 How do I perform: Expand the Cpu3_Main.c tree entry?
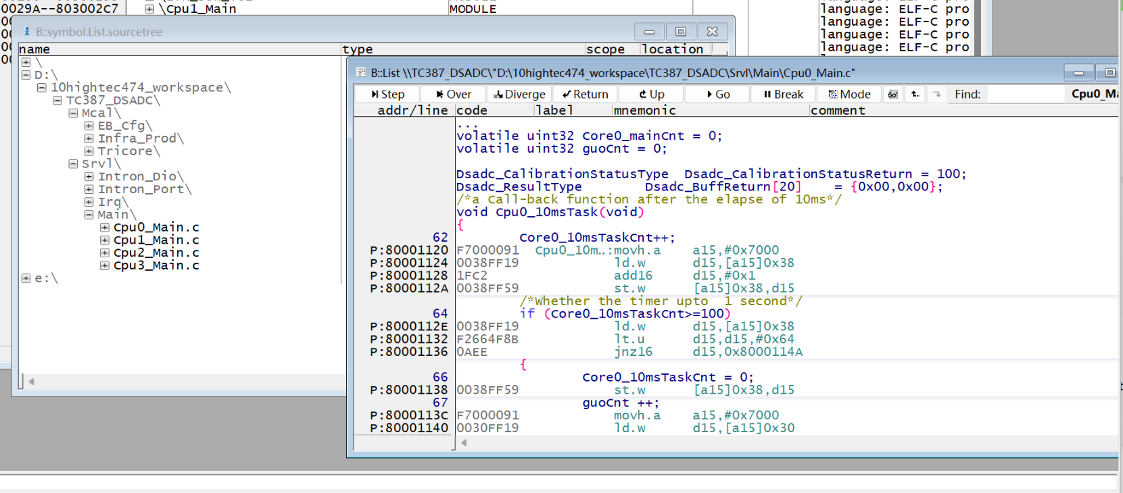click(x=105, y=265)
